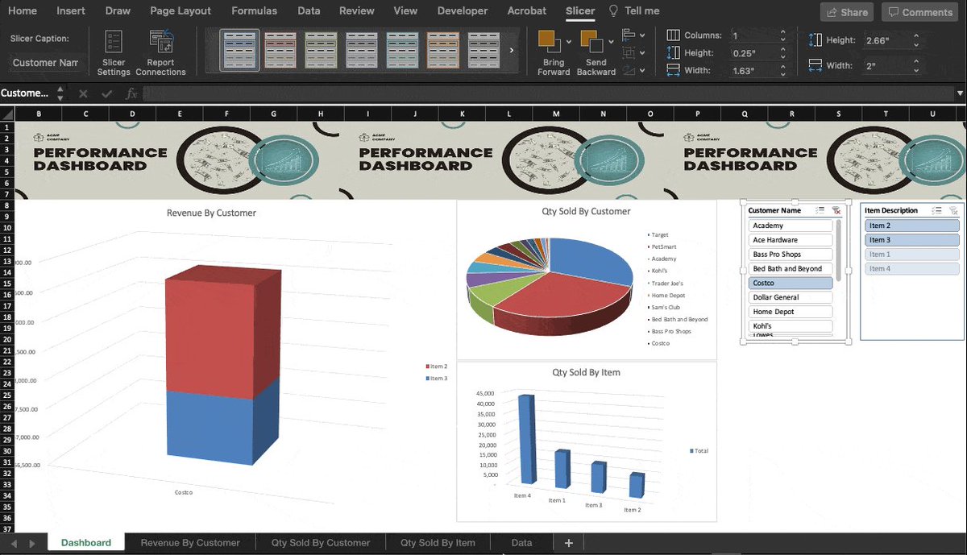
Task: Toggle Kohl's slicer item
Action: (x=790, y=326)
